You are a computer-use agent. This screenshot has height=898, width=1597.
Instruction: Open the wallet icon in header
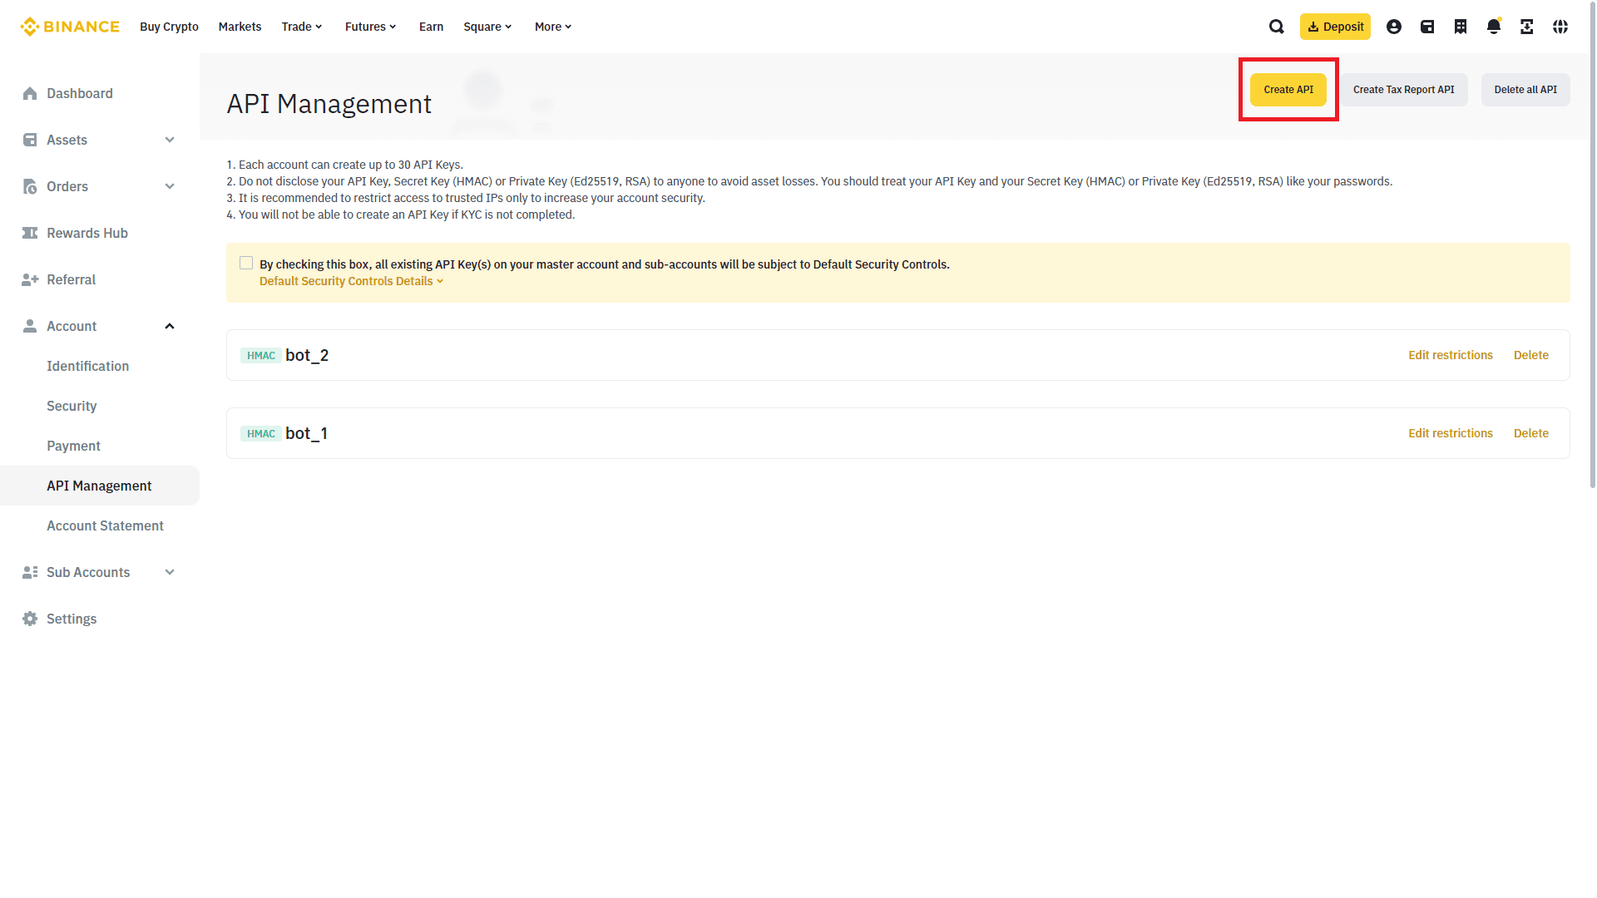[1427, 27]
